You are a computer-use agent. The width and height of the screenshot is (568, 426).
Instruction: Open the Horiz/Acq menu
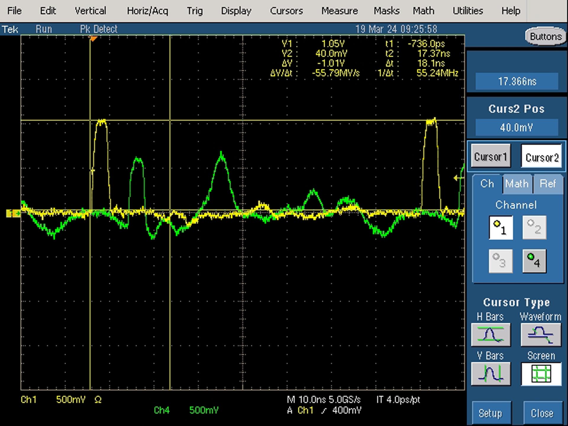[147, 11]
